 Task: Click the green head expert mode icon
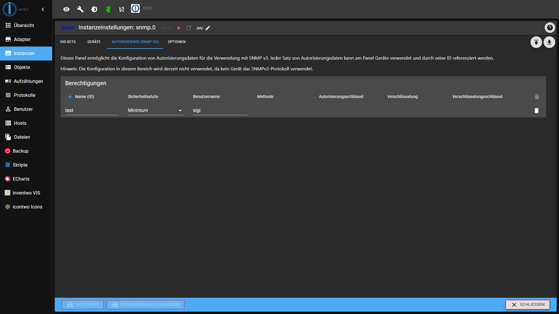pos(108,9)
